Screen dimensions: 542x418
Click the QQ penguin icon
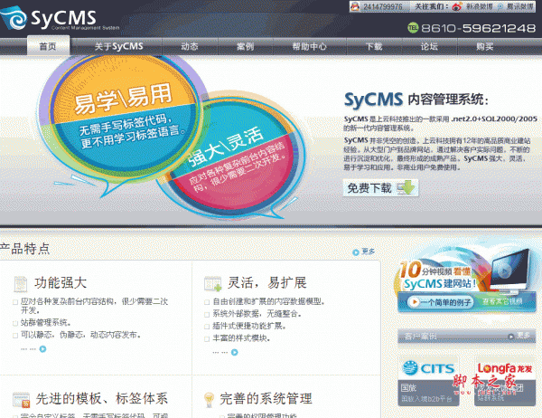pyautogui.click(x=355, y=7)
